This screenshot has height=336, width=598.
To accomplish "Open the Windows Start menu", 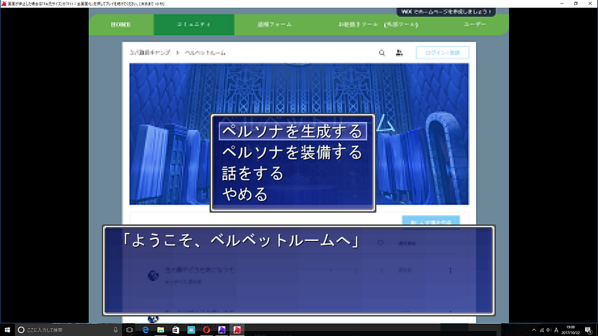I will tap(7, 330).
